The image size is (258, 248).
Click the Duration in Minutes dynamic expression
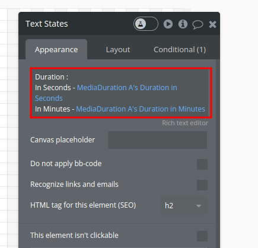click(141, 109)
